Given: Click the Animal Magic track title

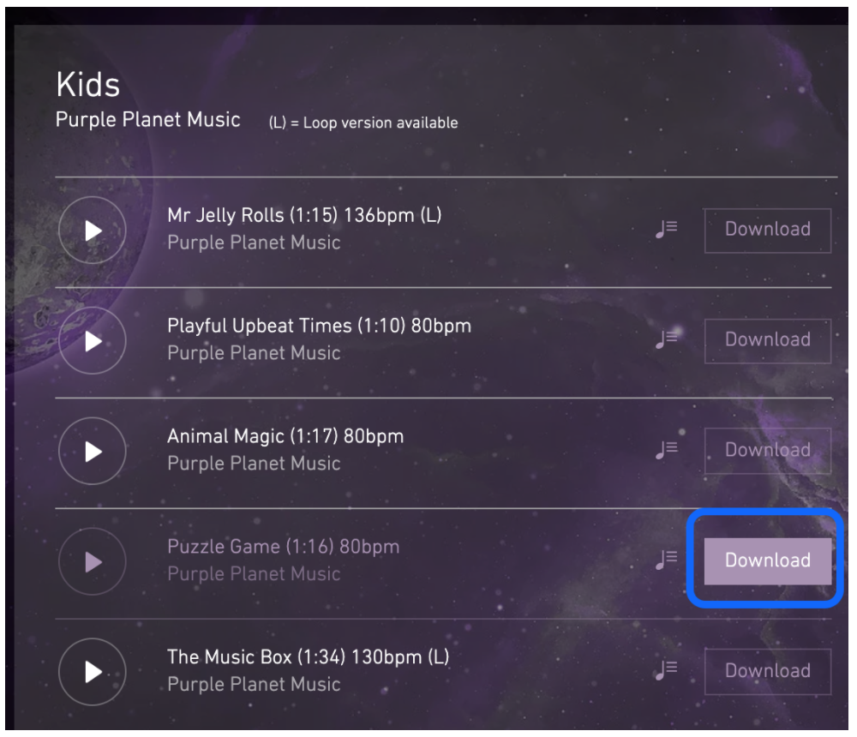Looking at the screenshot, I should point(285,436).
